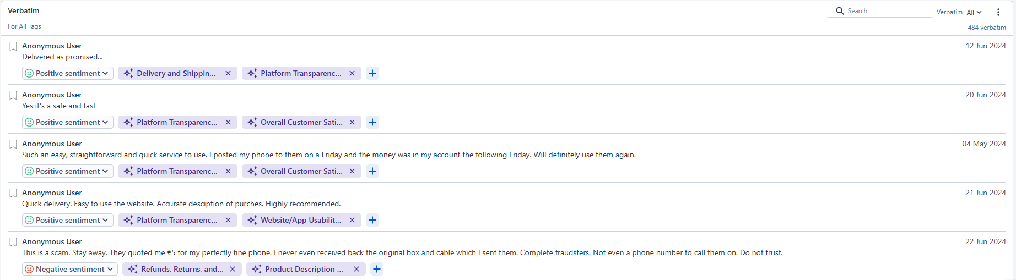Remove the 'Refunds, Returns, and...' tag
The height and width of the screenshot is (280, 1016).
233,269
